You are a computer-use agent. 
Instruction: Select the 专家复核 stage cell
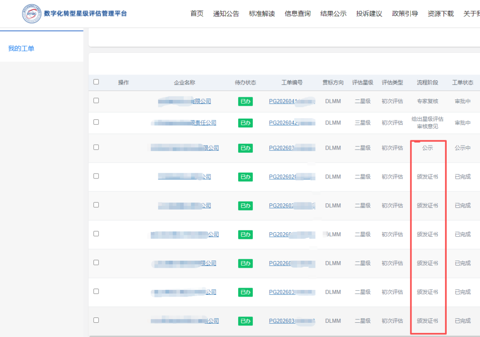click(x=428, y=101)
